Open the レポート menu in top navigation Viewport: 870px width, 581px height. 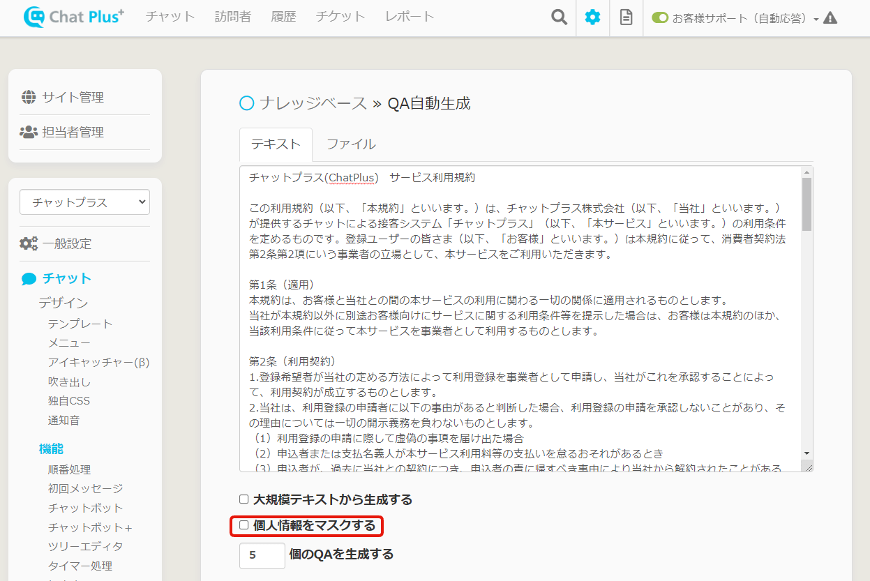[x=410, y=17]
